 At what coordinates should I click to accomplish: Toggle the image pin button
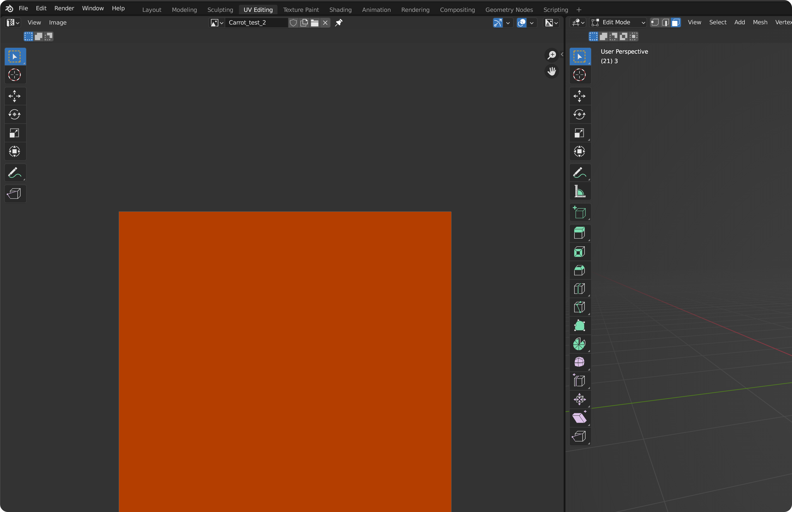pos(339,23)
